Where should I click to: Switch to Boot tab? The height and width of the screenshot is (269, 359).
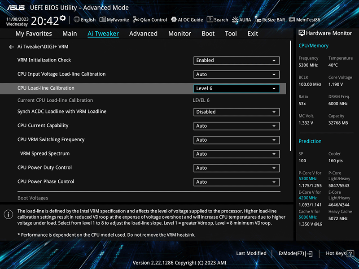[x=208, y=34]
